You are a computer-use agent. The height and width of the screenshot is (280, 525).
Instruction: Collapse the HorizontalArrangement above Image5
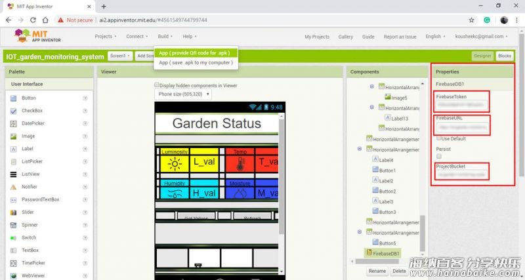371,87
